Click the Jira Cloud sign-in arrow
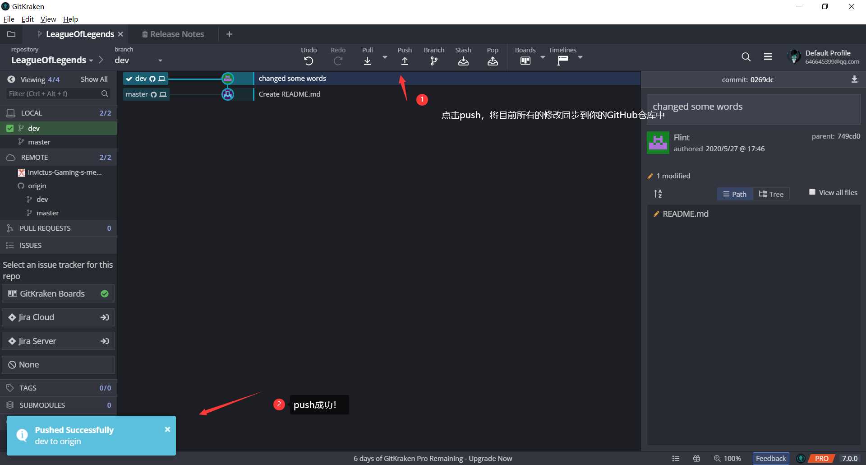The height and width of the screenshot is (465, 866). click(x=105, y=317)
